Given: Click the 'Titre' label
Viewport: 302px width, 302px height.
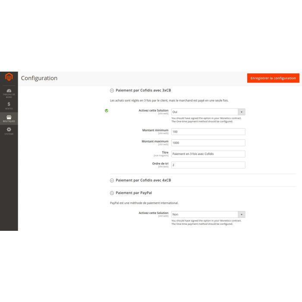Looking at the screenshot, I should tap(165, 152).
